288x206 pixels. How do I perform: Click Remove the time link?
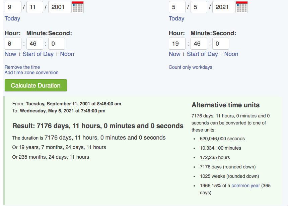[x=22, y=67]
